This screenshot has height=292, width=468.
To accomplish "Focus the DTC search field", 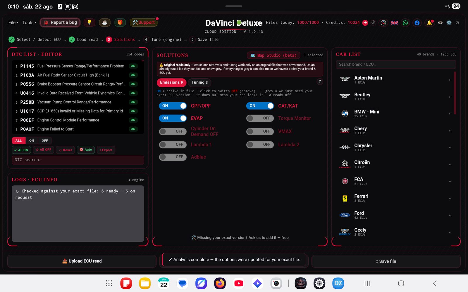I will (x=78, y=160).
